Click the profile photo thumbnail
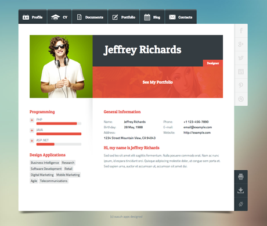This screenshot has height=226, width=267. [x=61, y=66]
